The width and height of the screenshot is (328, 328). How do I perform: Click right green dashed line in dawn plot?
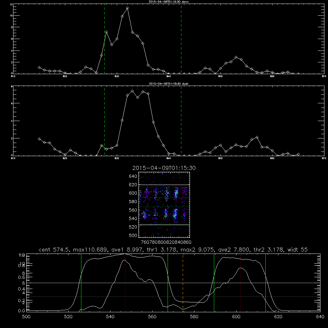pos(181,39)
